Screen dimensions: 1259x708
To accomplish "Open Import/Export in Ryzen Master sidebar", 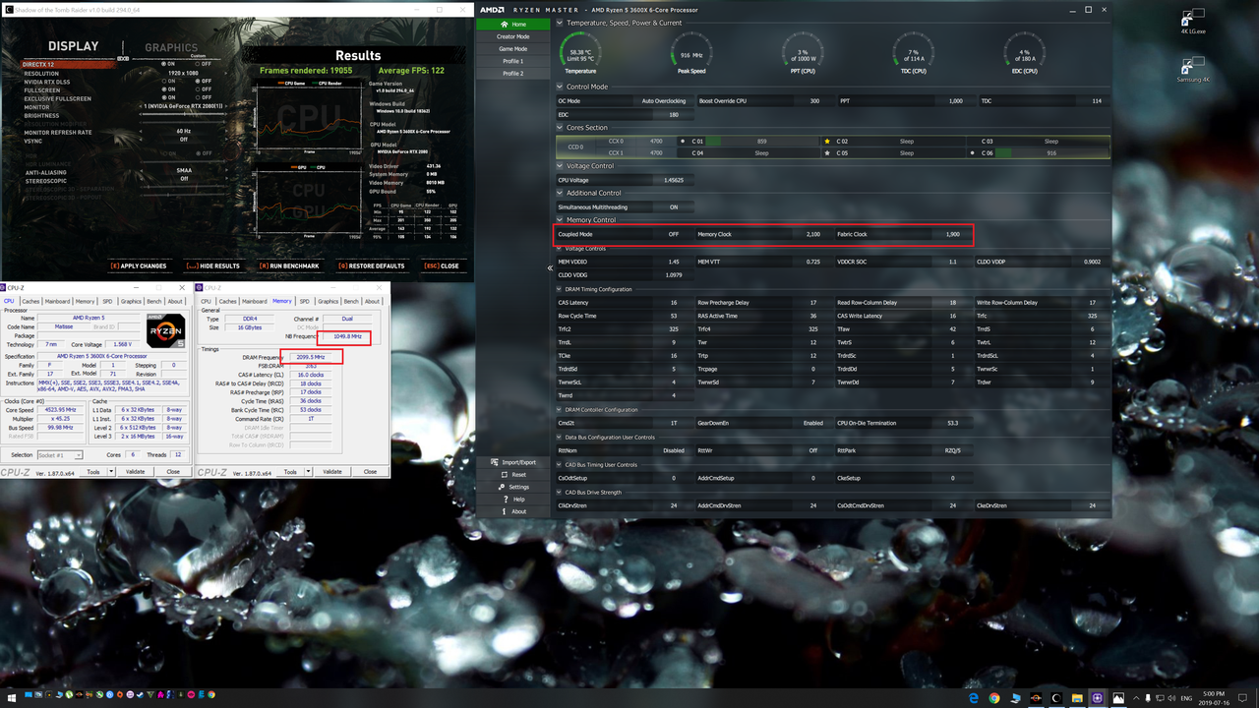I will [512, 462].
